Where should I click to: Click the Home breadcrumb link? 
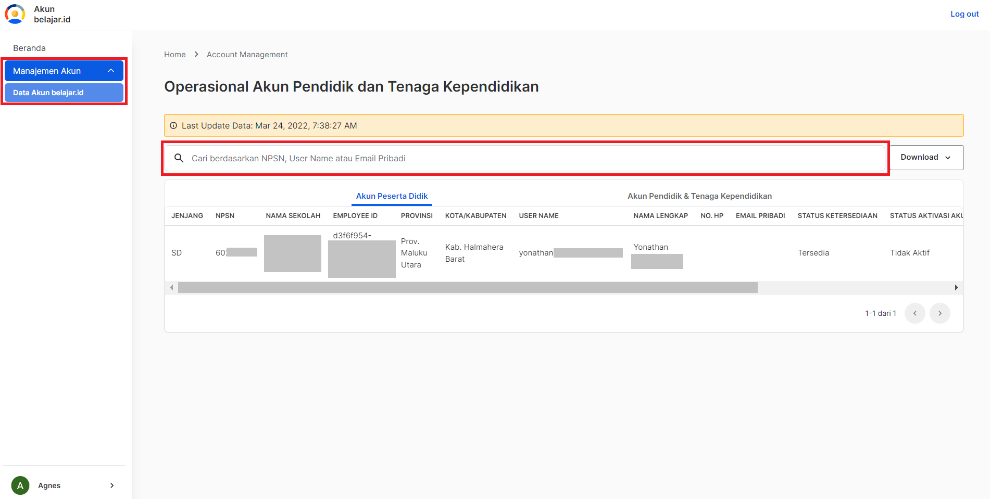175,54
